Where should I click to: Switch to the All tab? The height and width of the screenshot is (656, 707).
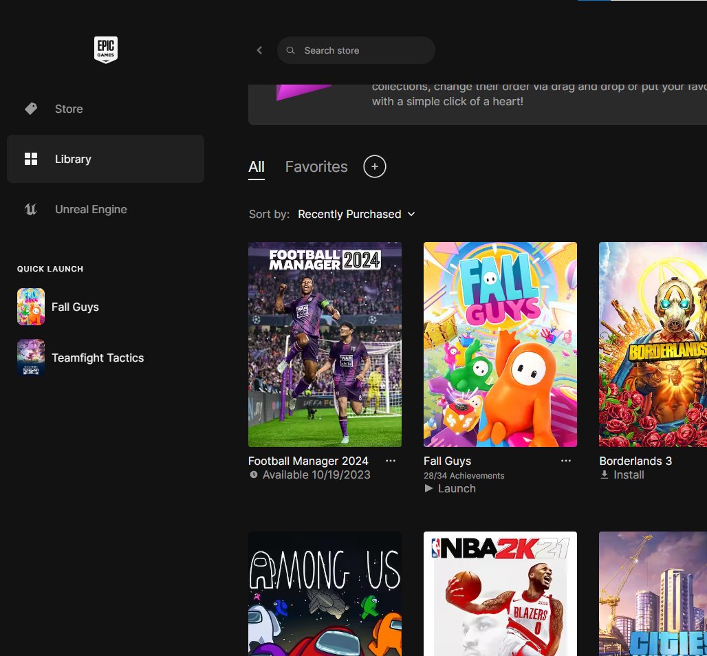pos(256,167)
